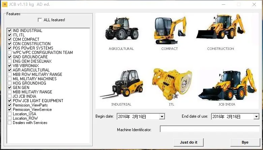This screenshot has width=263, height=150.
Task: Click the Agricultural tractor image
Action: click(x=122, y=29)
